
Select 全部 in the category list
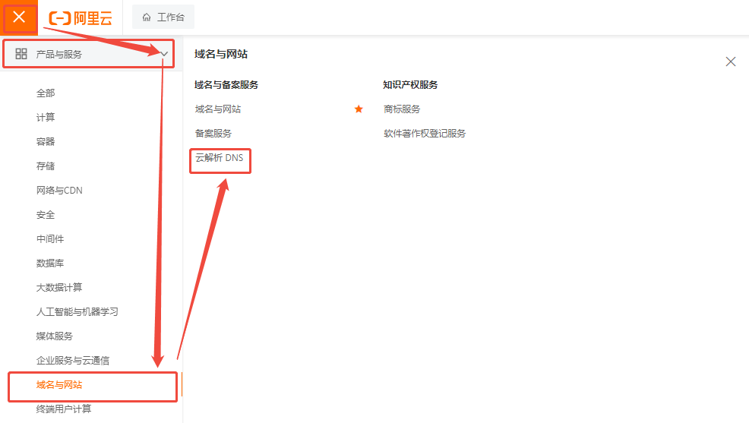tap(46, 93)
